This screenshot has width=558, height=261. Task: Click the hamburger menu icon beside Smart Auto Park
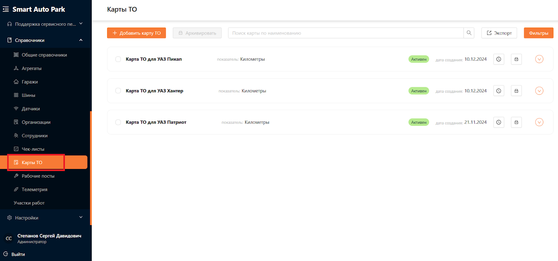click(x=6, y=9)
